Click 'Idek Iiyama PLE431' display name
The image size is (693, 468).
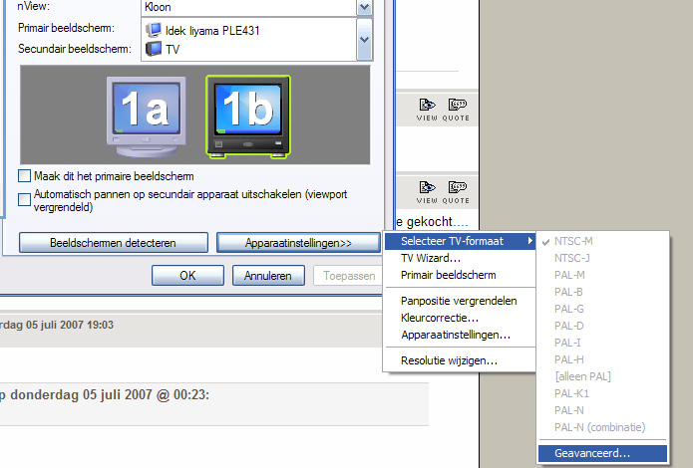click(x=212, y=31)
